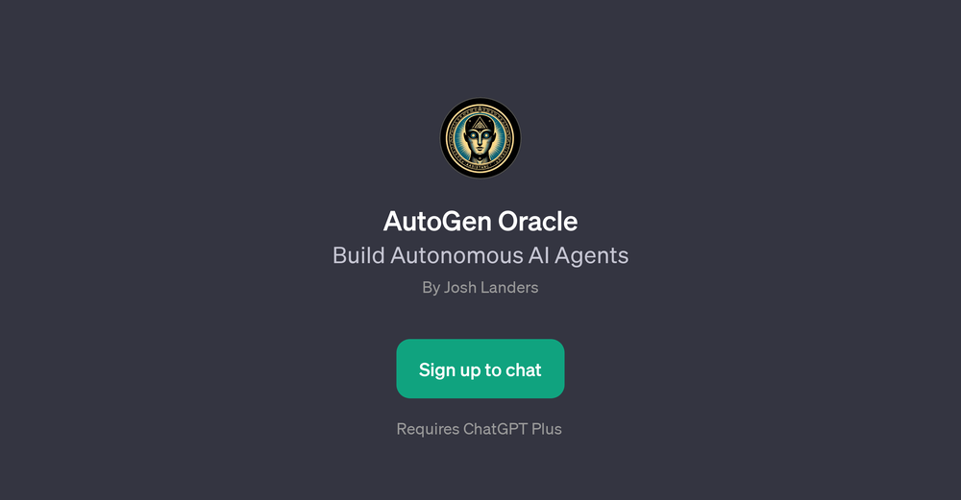The height and width of the screenshot is (500, 961).
Task: Click Sign up text inside the green button
Action: tap(450, 370)
